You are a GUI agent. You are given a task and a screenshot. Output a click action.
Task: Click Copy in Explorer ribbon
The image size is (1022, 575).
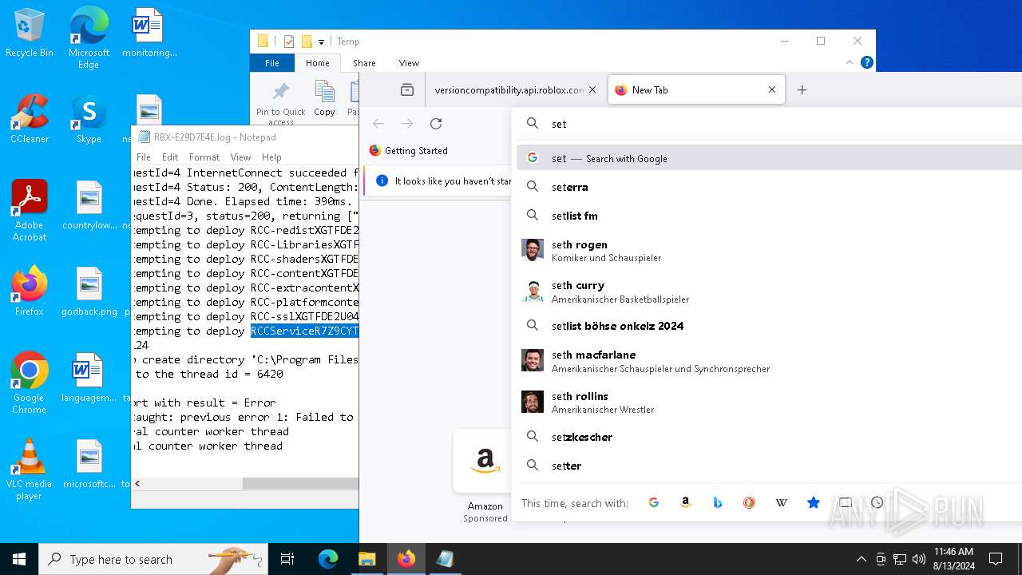(324, 99)
